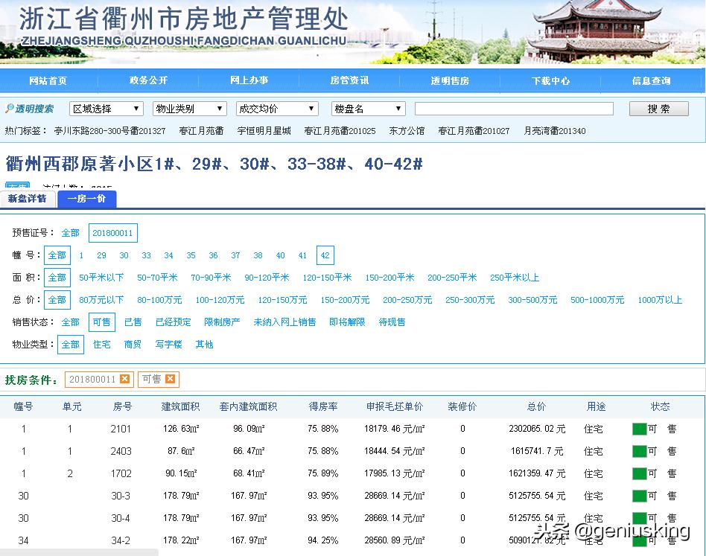The image size is (706, 556).
Task: Select the 住宅 property type filter
Action: click(102, 345)
